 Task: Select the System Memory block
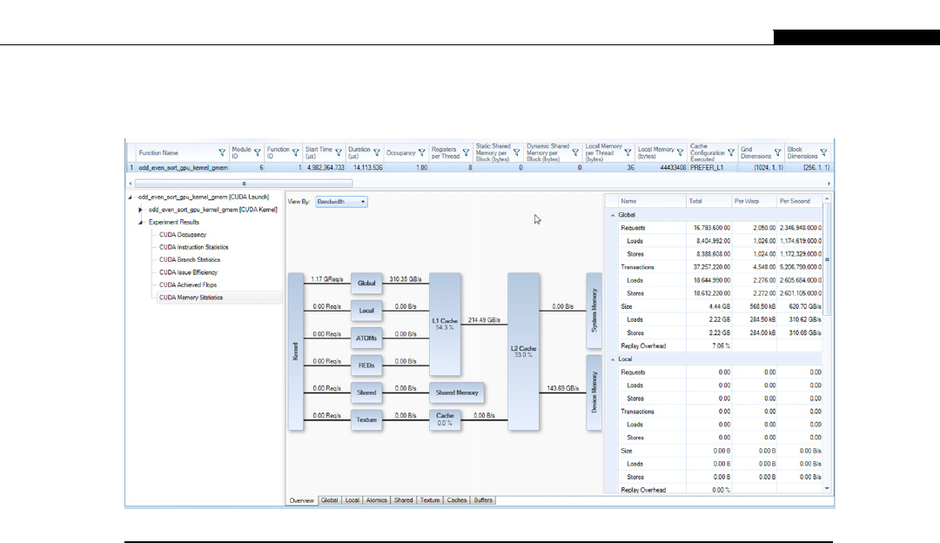(x=594, y=311)
